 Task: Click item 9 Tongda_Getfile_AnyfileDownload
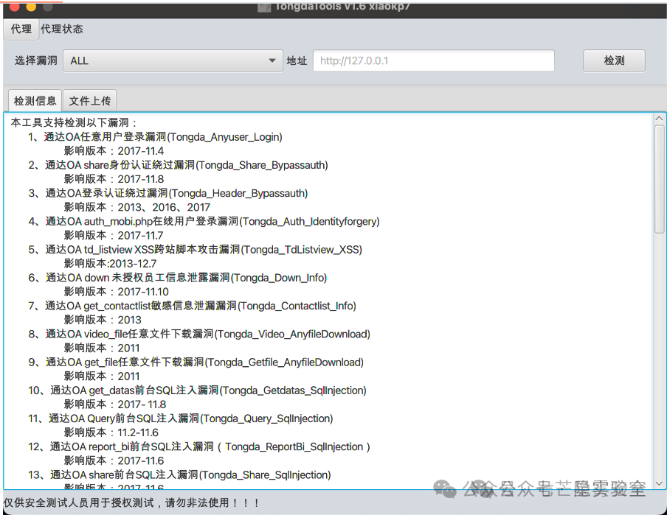tap(196, 362)
